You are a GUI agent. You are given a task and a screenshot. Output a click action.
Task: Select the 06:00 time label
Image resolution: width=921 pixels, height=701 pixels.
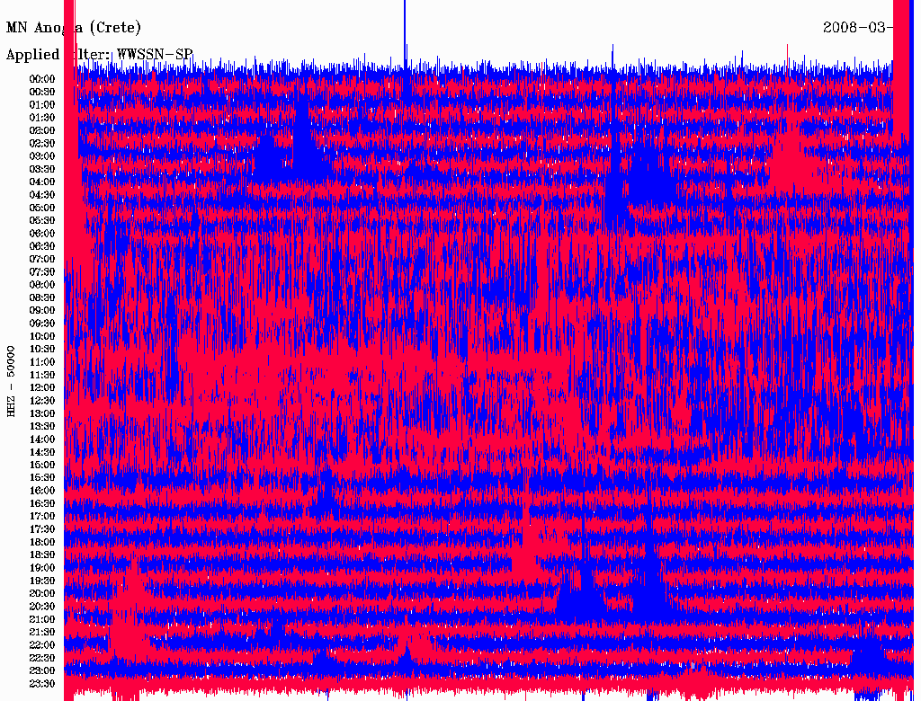point(42,233)
